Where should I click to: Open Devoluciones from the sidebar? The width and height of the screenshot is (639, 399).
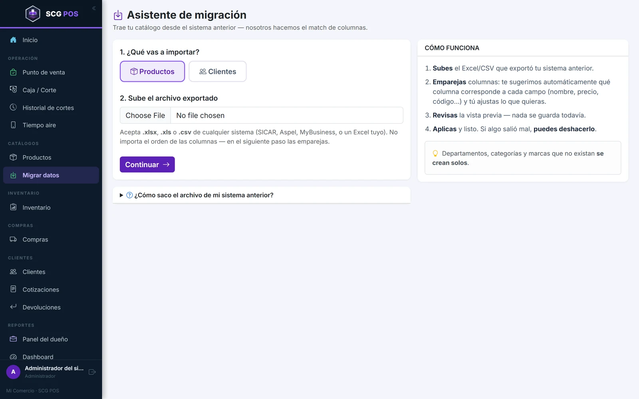51,307
